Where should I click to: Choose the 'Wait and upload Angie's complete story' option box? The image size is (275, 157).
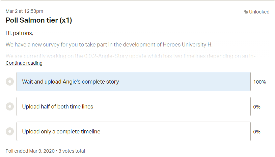point(134,82)
